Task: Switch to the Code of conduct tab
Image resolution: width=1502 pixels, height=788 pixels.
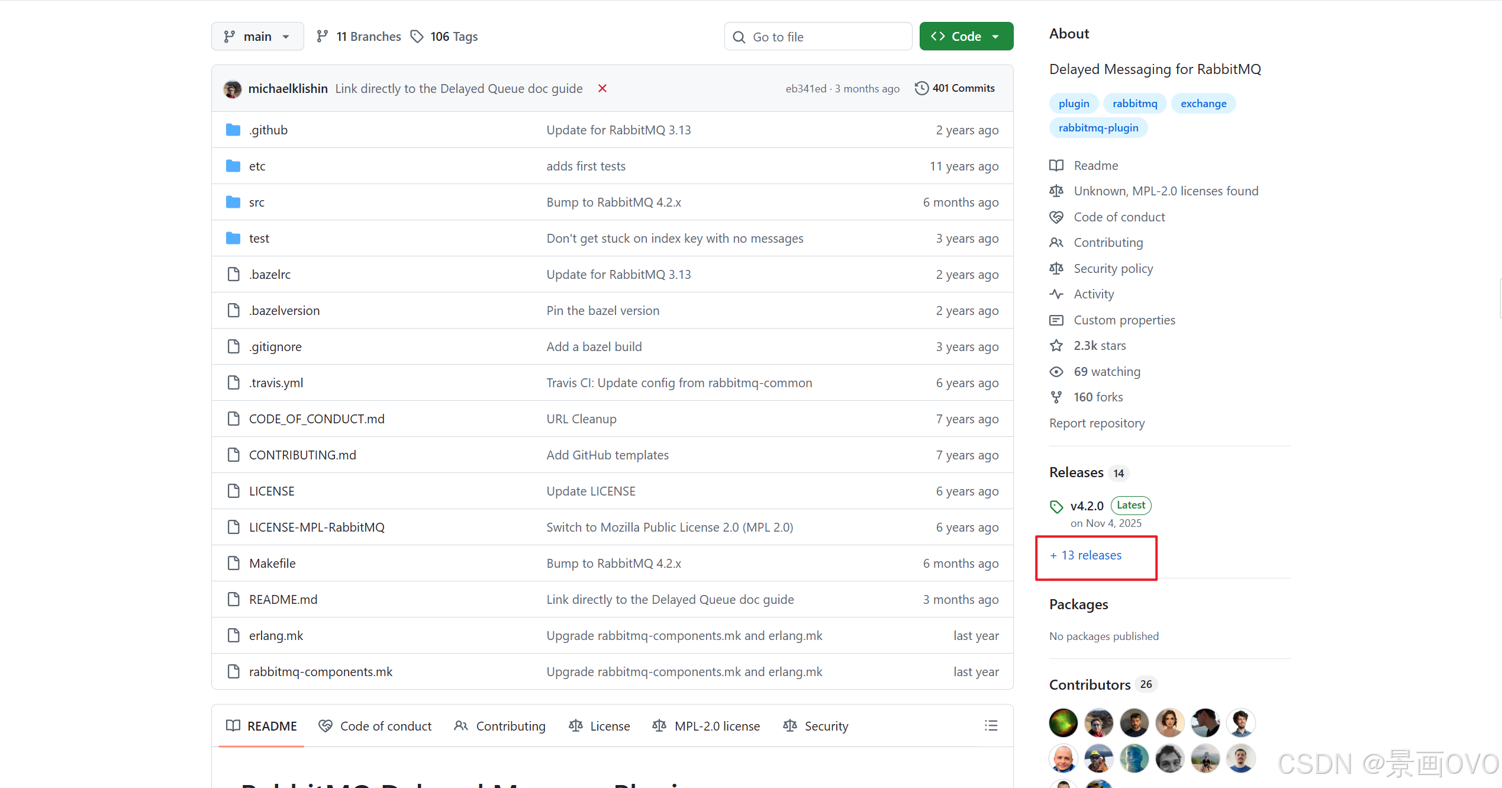Action: [x=375, y=726]
